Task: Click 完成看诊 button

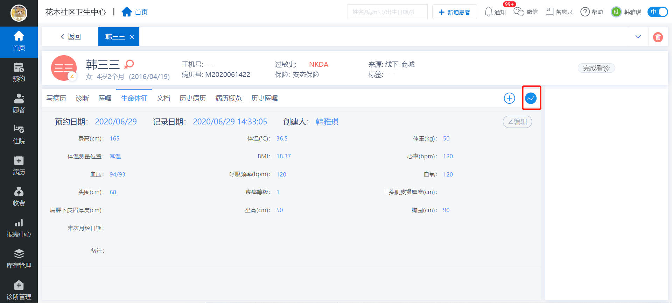Action: coord(596,68)
